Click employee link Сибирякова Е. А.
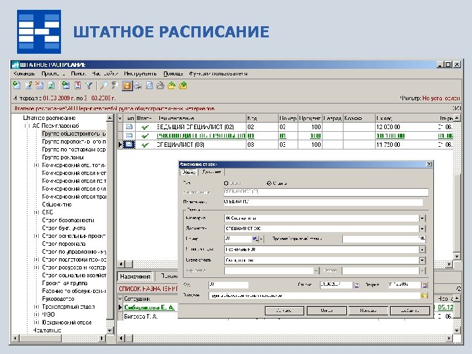The height and width of the screenshot is (354, 472). [x=149, y=307]
